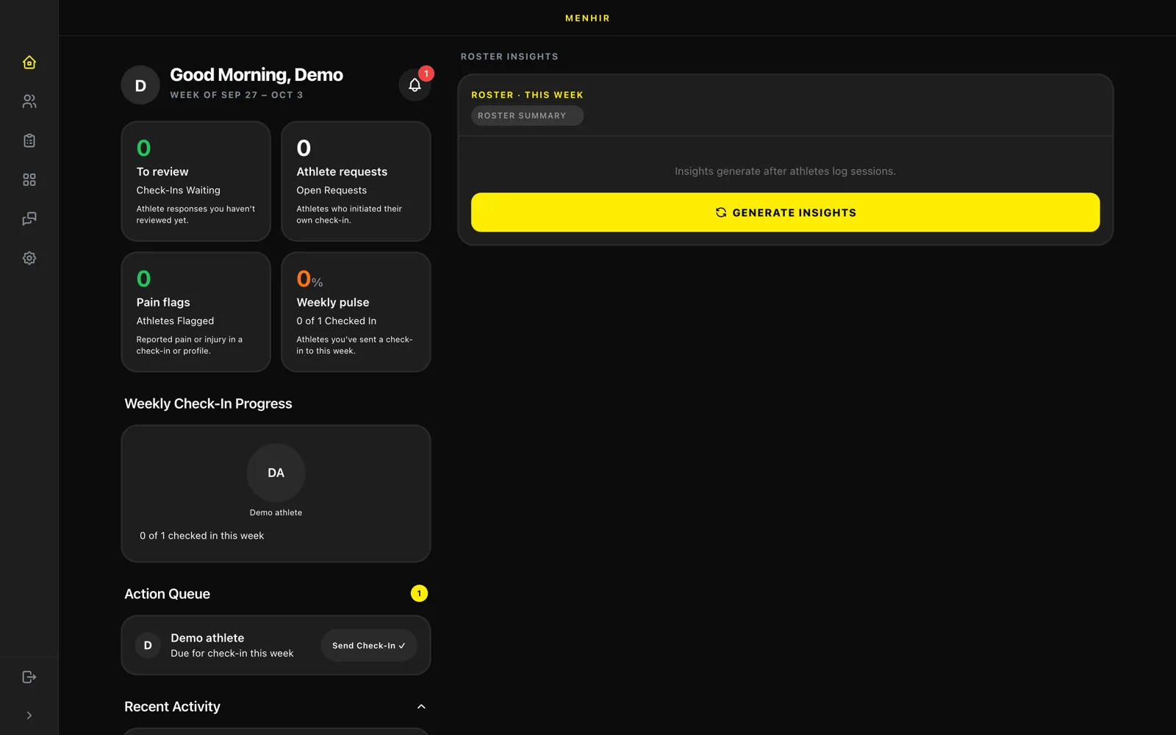Image resolution: width=1176 pixels, height=735 pixels.
Task: Click the '0 of 1 checked in this week' text
Action: click(x=201, y=536)
